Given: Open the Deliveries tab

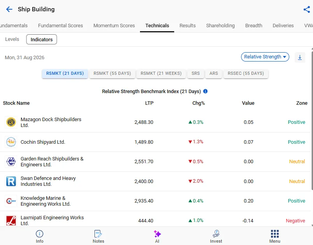Looking at the screenshot, I should click(x=283, y=26).
